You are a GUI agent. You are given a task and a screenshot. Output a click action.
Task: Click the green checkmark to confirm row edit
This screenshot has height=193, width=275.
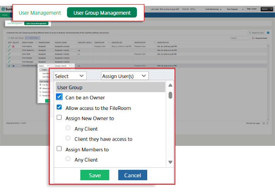(9, 66)
